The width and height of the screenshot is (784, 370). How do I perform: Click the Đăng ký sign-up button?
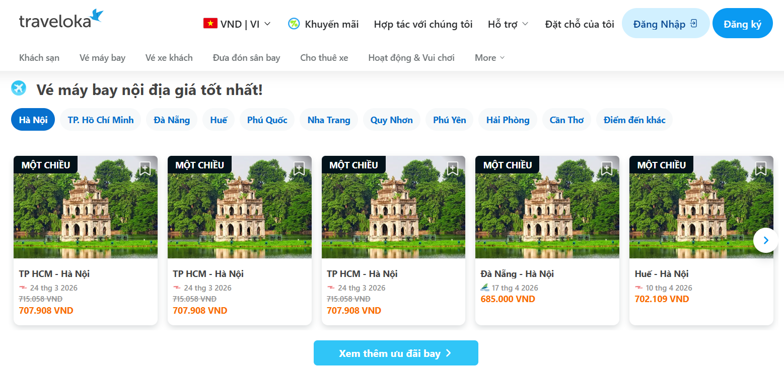click(x=742, y=24)
